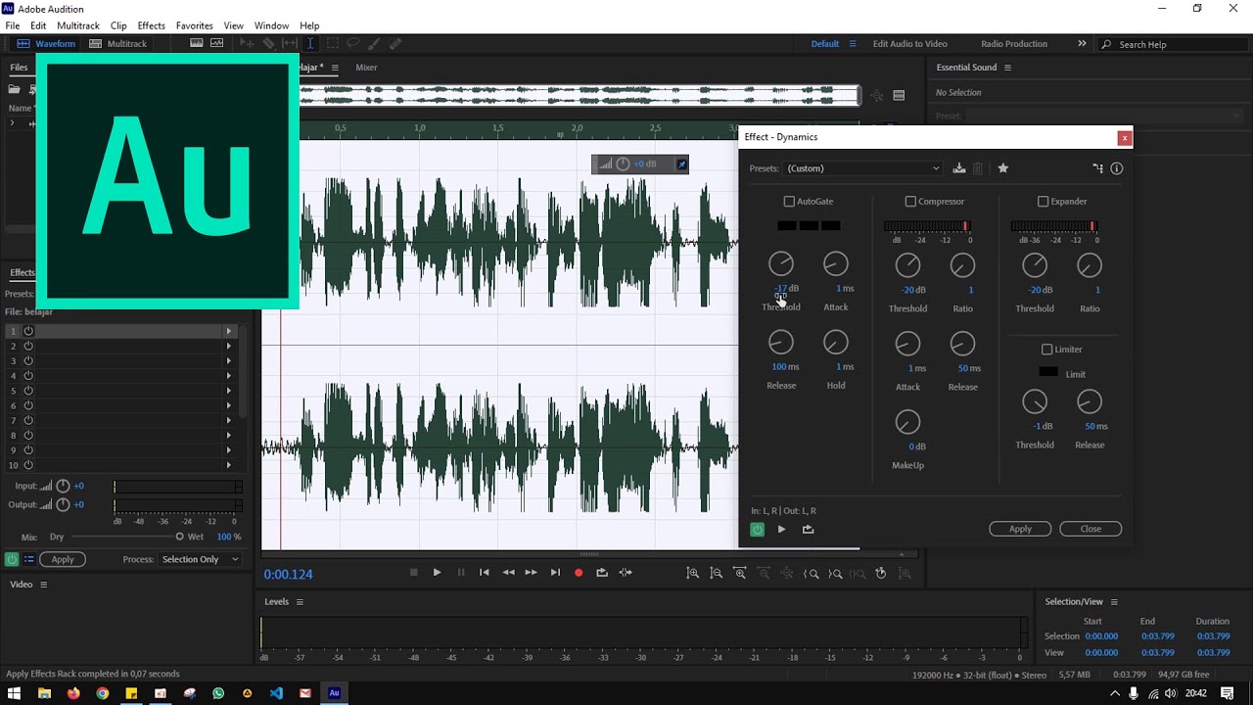
Task: Open Chrome from Windows taskbar
Action: pos(102,693)
